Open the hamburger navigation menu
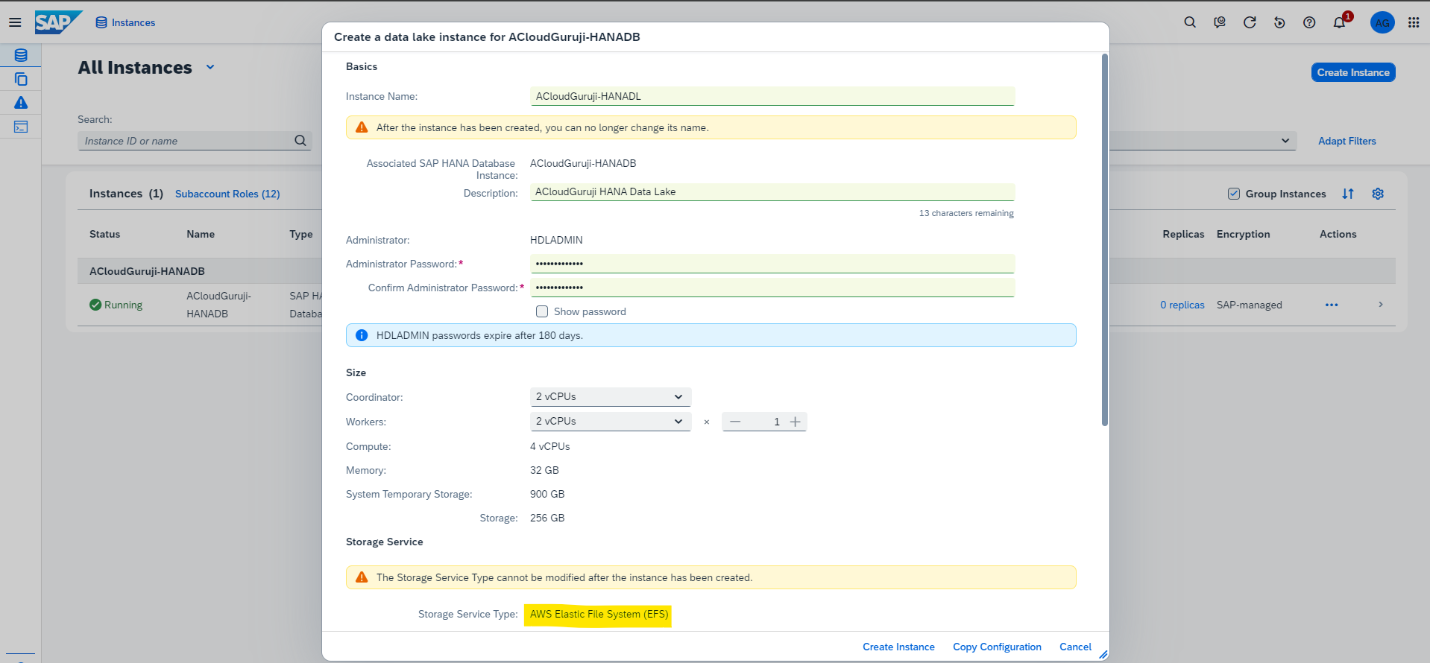 click(x=15, y=22)
